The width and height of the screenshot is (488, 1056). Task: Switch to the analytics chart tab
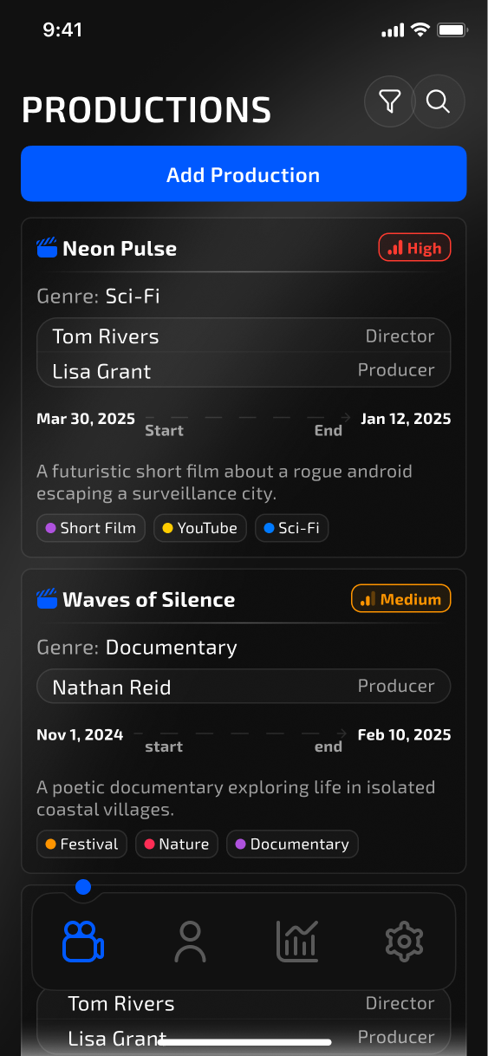pyautogui.click(x=297, y=941)
